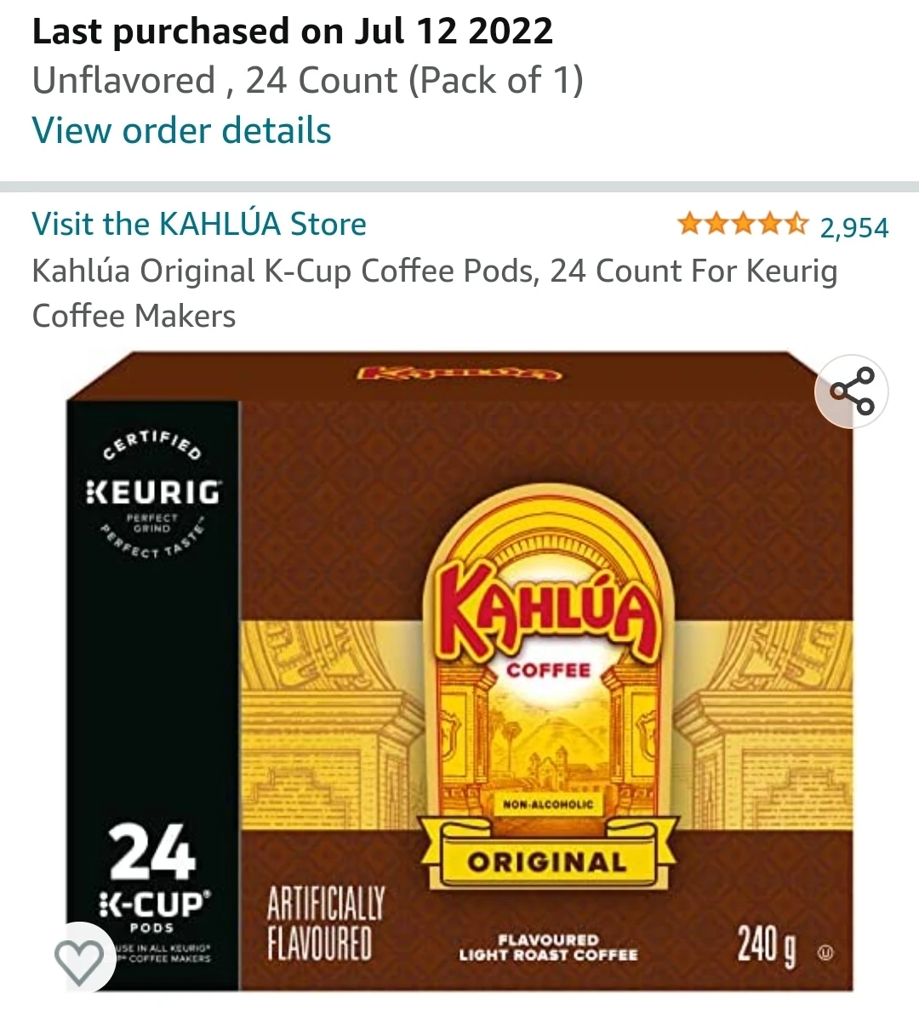
Task: Open the 2,954 customer ratings
Action: pos(854,227)
